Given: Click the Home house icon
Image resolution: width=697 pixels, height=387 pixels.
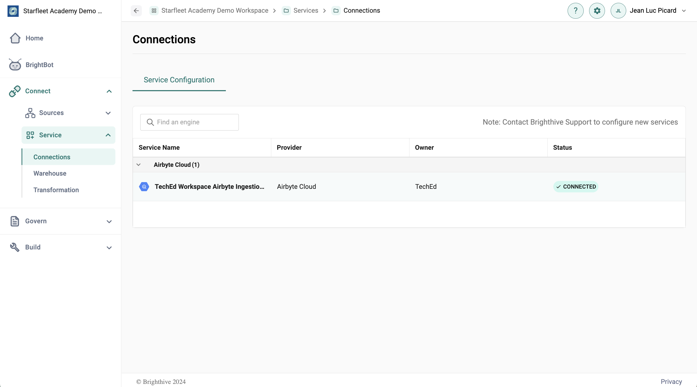Looking at the screenshot, I should click(x=15, y=38).
